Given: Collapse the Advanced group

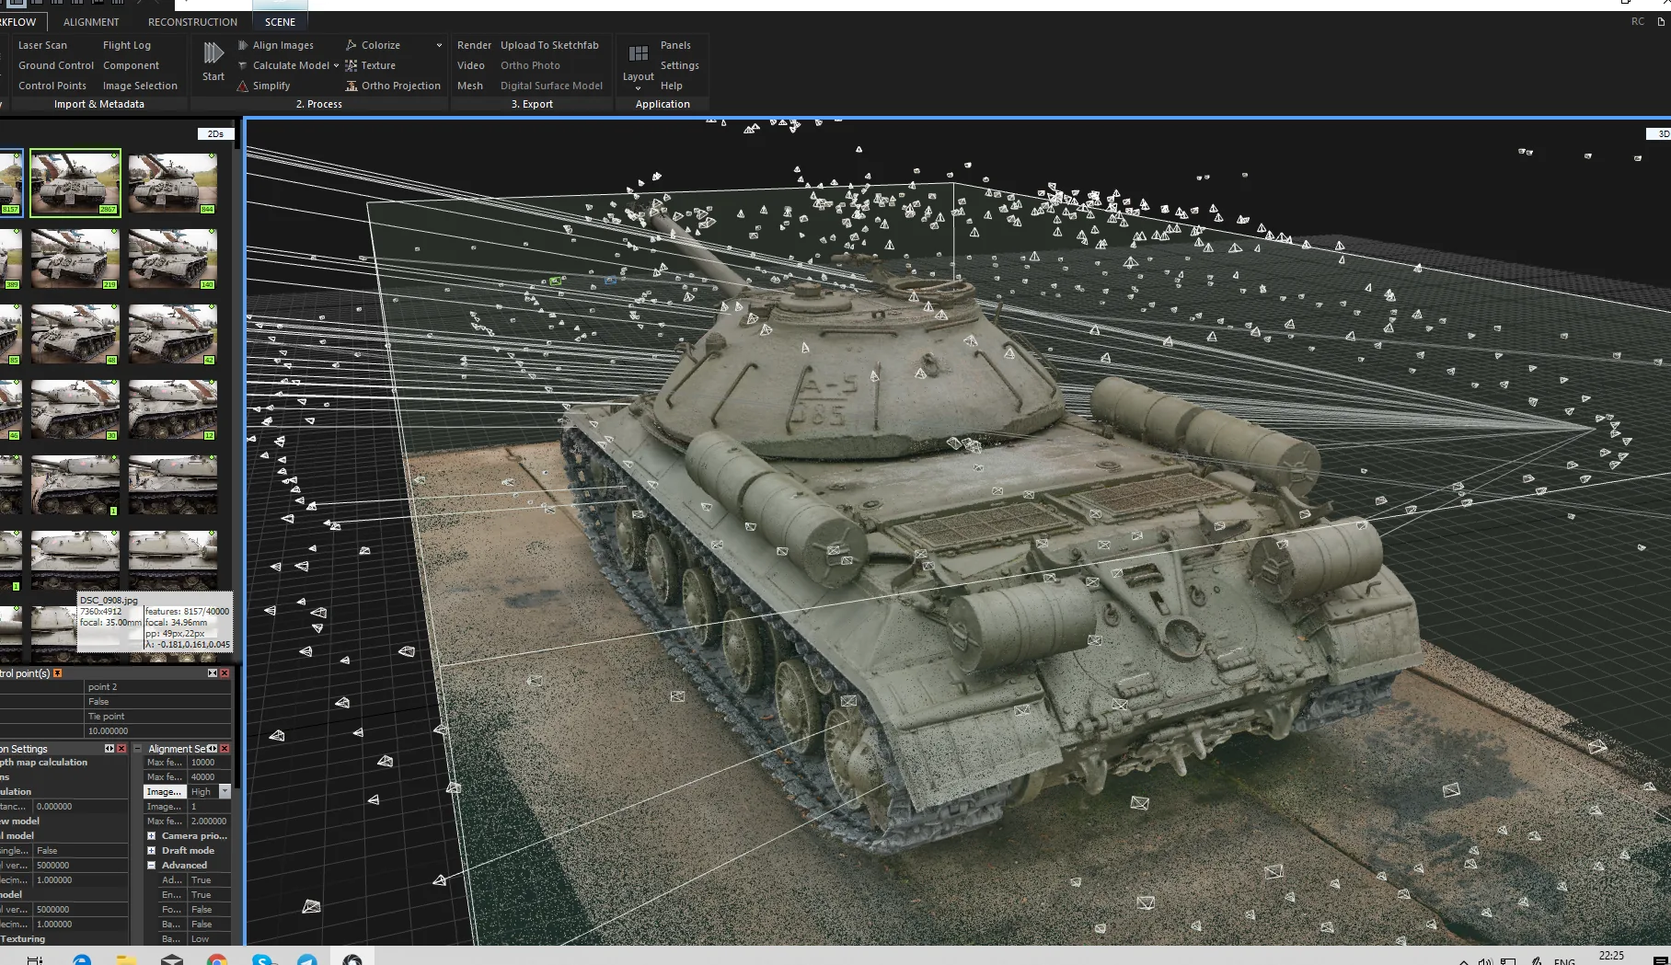Looking at the screenshot, I should coord(152,866).
